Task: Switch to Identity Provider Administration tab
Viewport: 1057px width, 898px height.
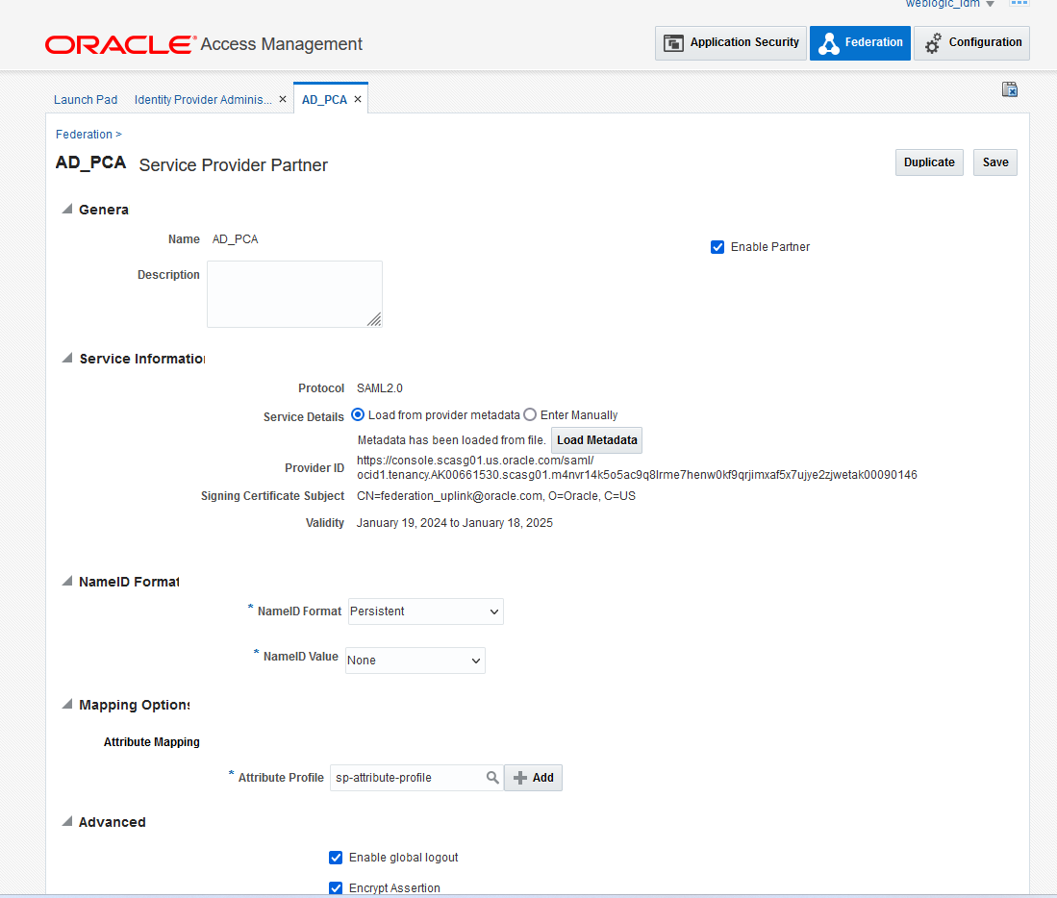Action: (203, 100)
